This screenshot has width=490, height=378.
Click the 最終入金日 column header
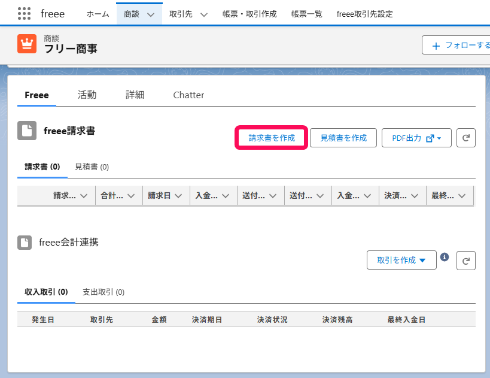[406, 320]
